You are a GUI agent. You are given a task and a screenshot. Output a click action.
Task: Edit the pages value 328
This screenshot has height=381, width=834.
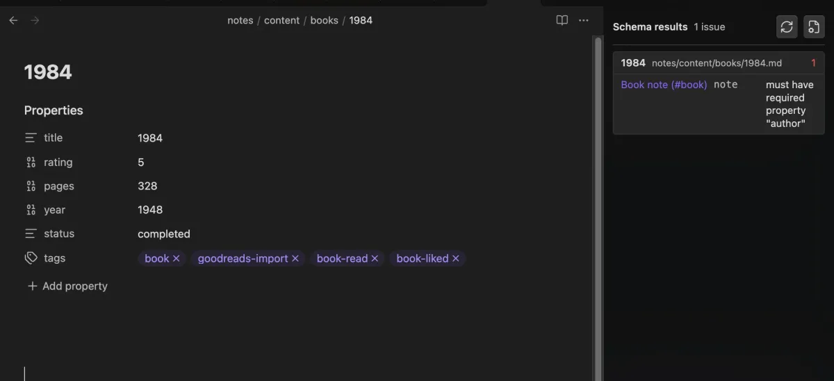[x=147, y=186]
